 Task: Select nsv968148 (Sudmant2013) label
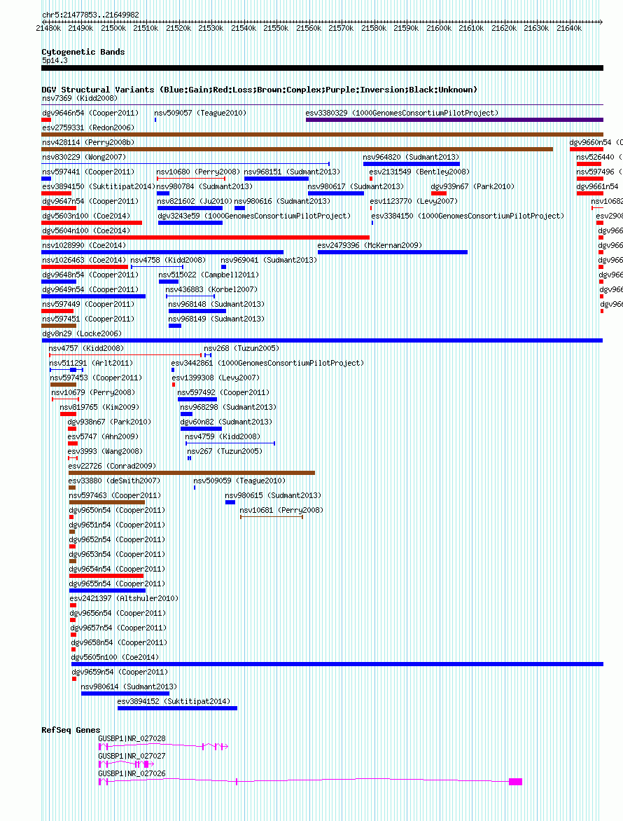[216, 304]
